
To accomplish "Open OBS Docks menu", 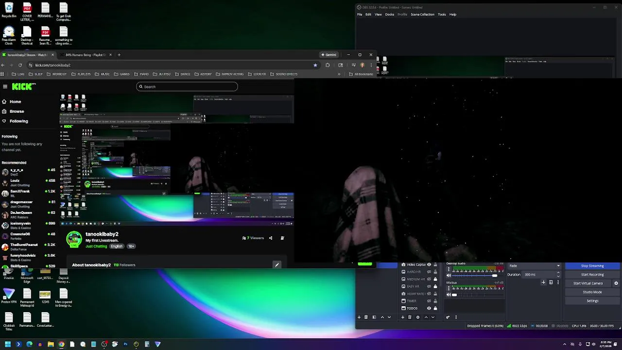I will tap(390, 15).
